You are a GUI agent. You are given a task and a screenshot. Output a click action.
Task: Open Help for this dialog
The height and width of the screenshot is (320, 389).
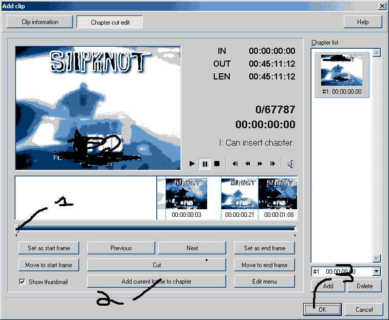click(363, 22)
